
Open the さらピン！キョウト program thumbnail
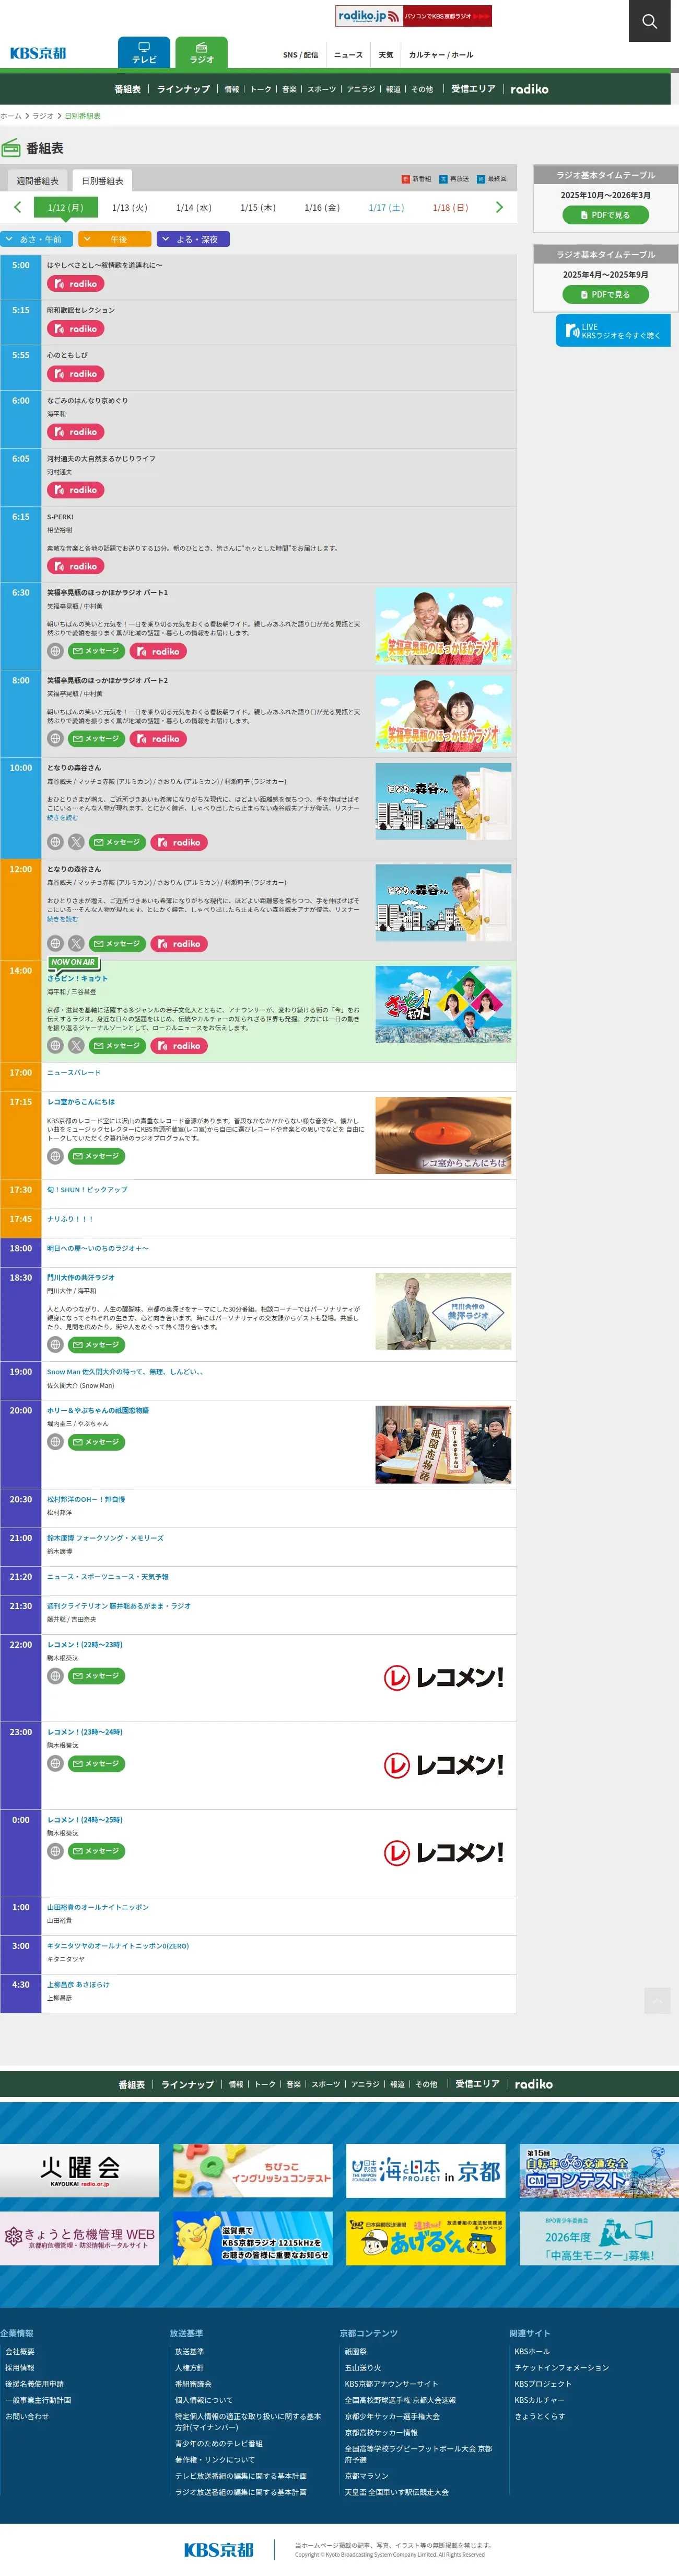click(x=443, y=1005)
